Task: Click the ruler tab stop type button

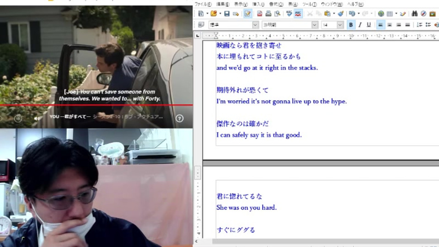Action: 198,36
